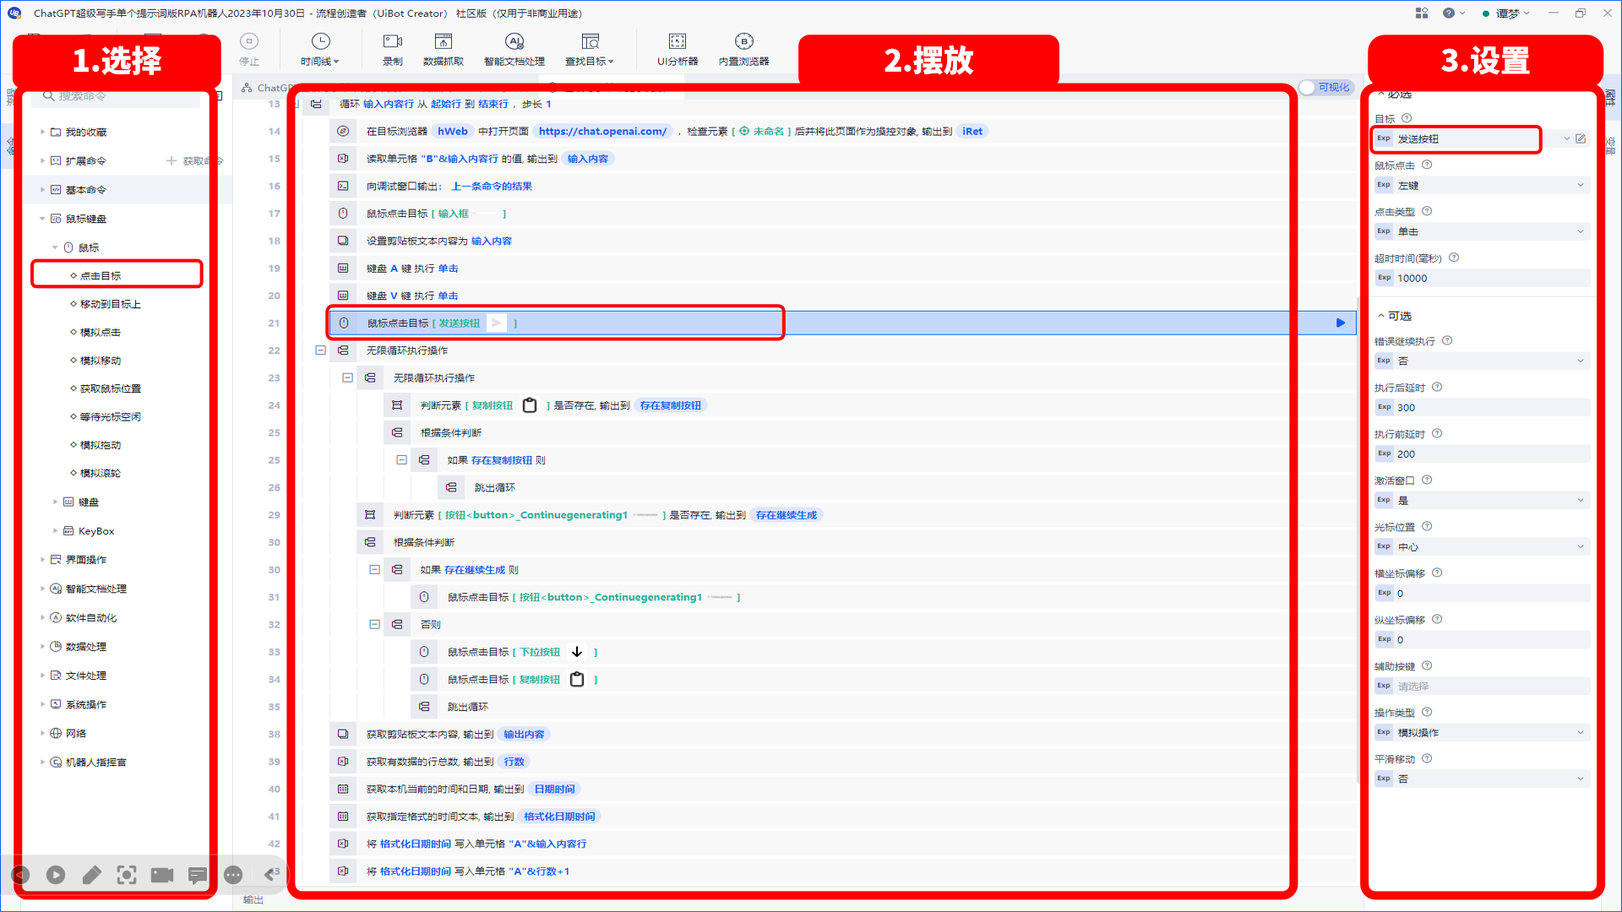The image size is (1622, 912).
Task: Toggle the 可视化 visual mode switch
Action: 1325,88
